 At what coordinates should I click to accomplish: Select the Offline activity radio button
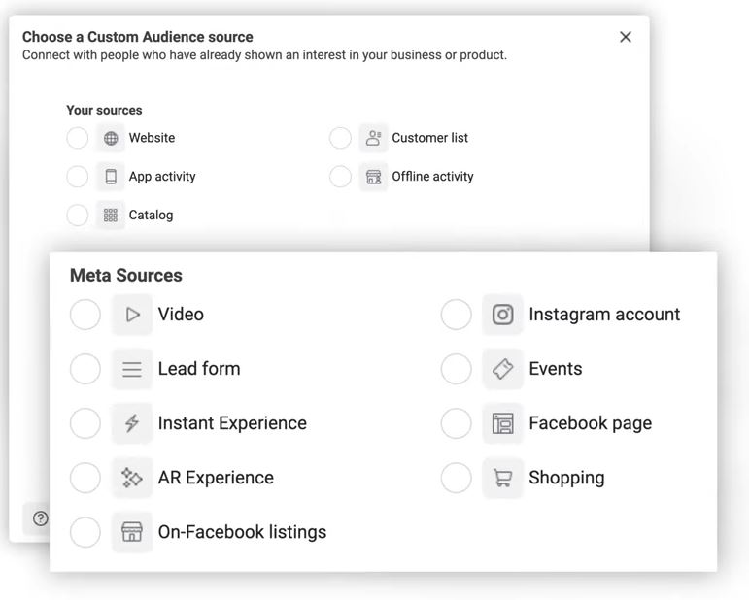(340, 177)
